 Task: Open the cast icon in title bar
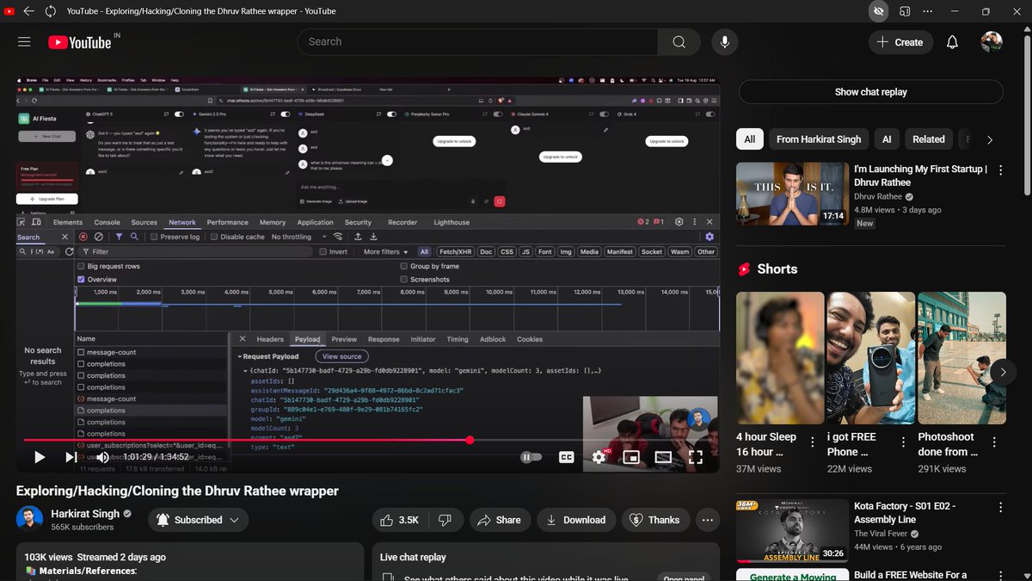905,11
